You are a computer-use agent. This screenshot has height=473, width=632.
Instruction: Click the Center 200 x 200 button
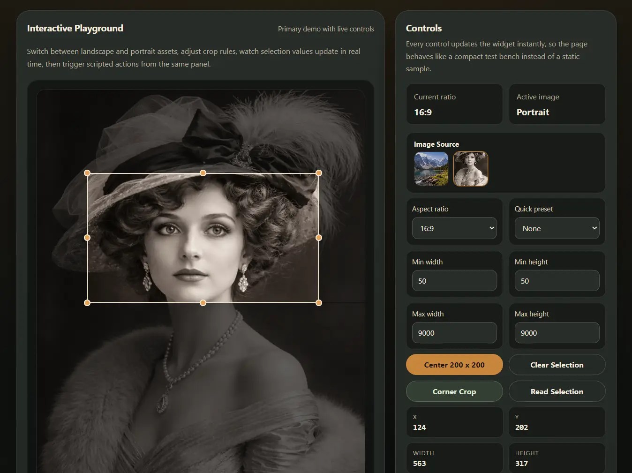454,364
